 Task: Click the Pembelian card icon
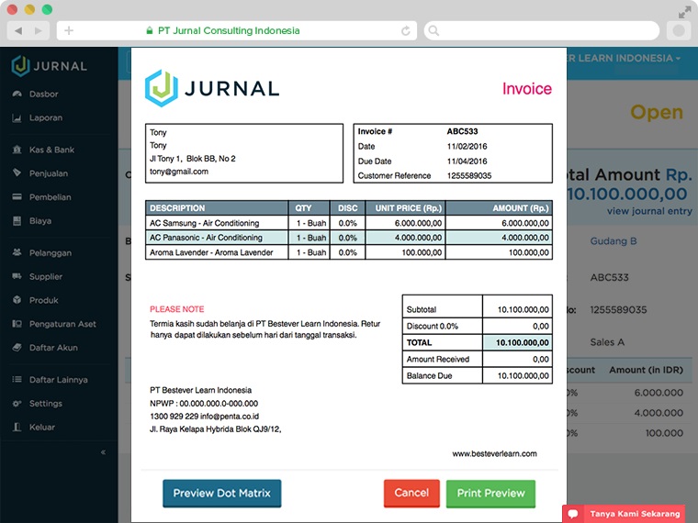17,196
